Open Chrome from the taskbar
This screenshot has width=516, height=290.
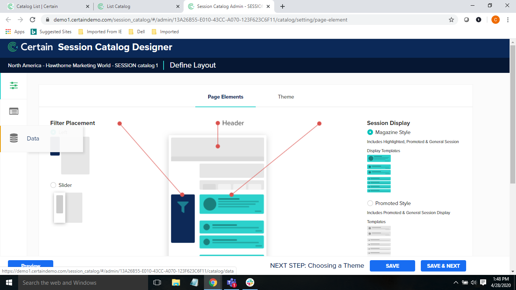point(213,282)
